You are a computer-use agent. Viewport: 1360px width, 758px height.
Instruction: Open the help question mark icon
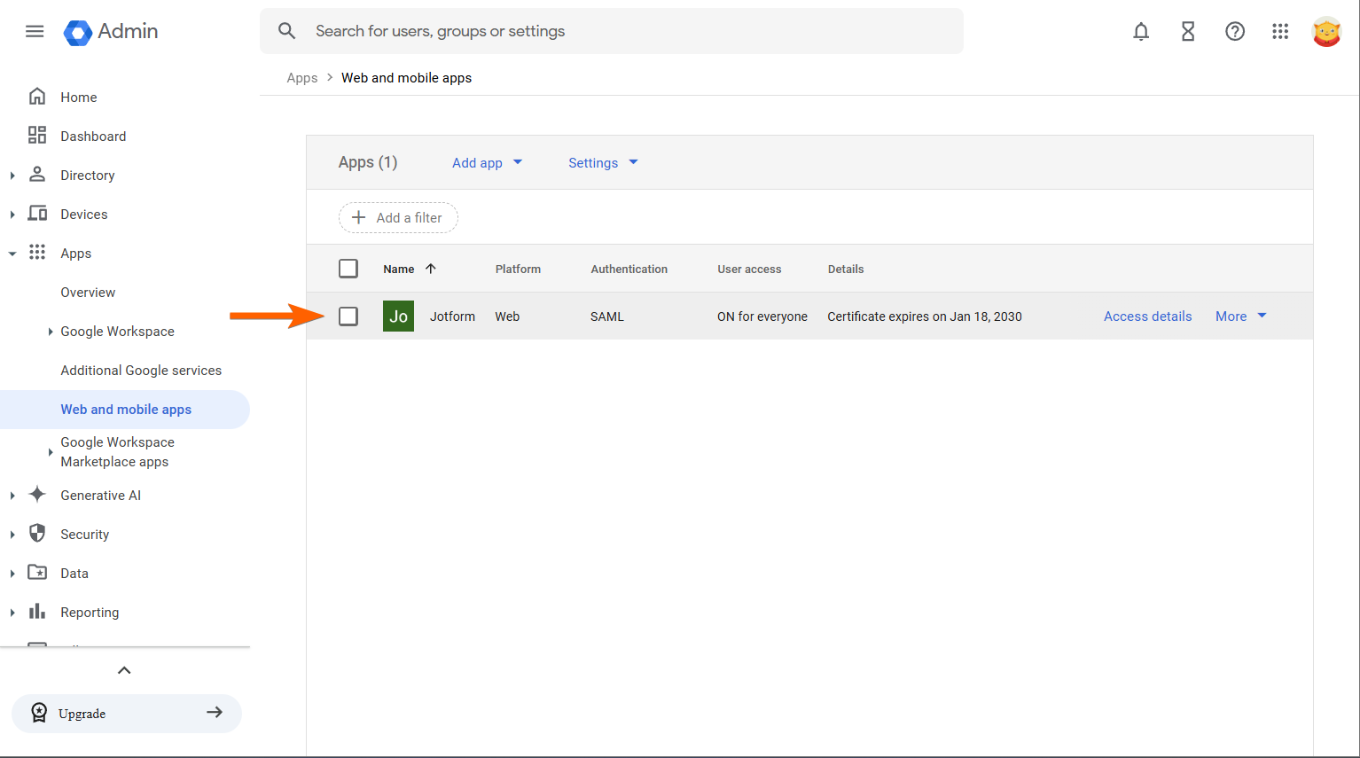[1235, 32]
